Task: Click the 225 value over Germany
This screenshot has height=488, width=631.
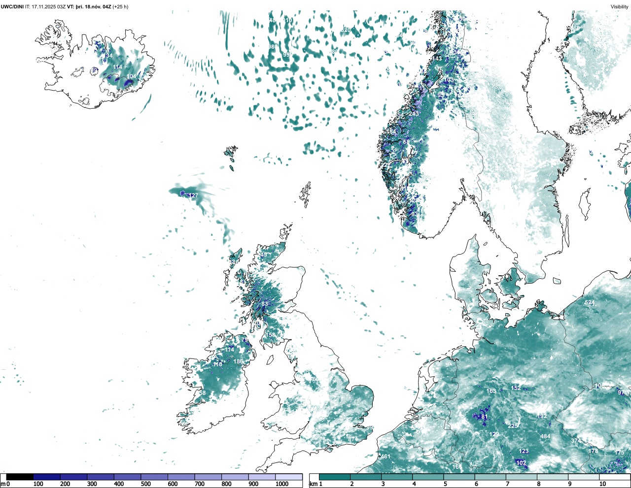Action: click(513, 425)
